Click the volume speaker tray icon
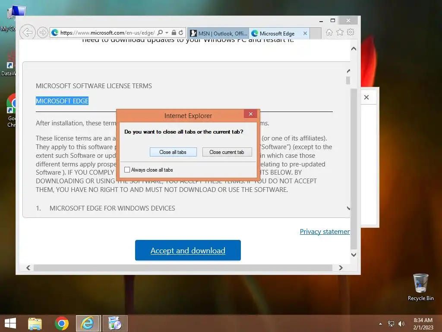Viewport: 442px width, 332px height. 401,323
